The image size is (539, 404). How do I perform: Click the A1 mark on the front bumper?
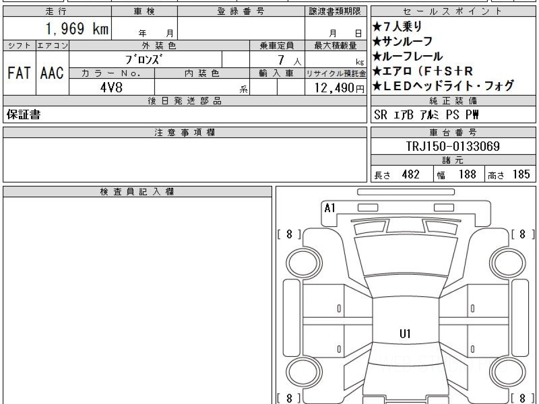[330, 208]
